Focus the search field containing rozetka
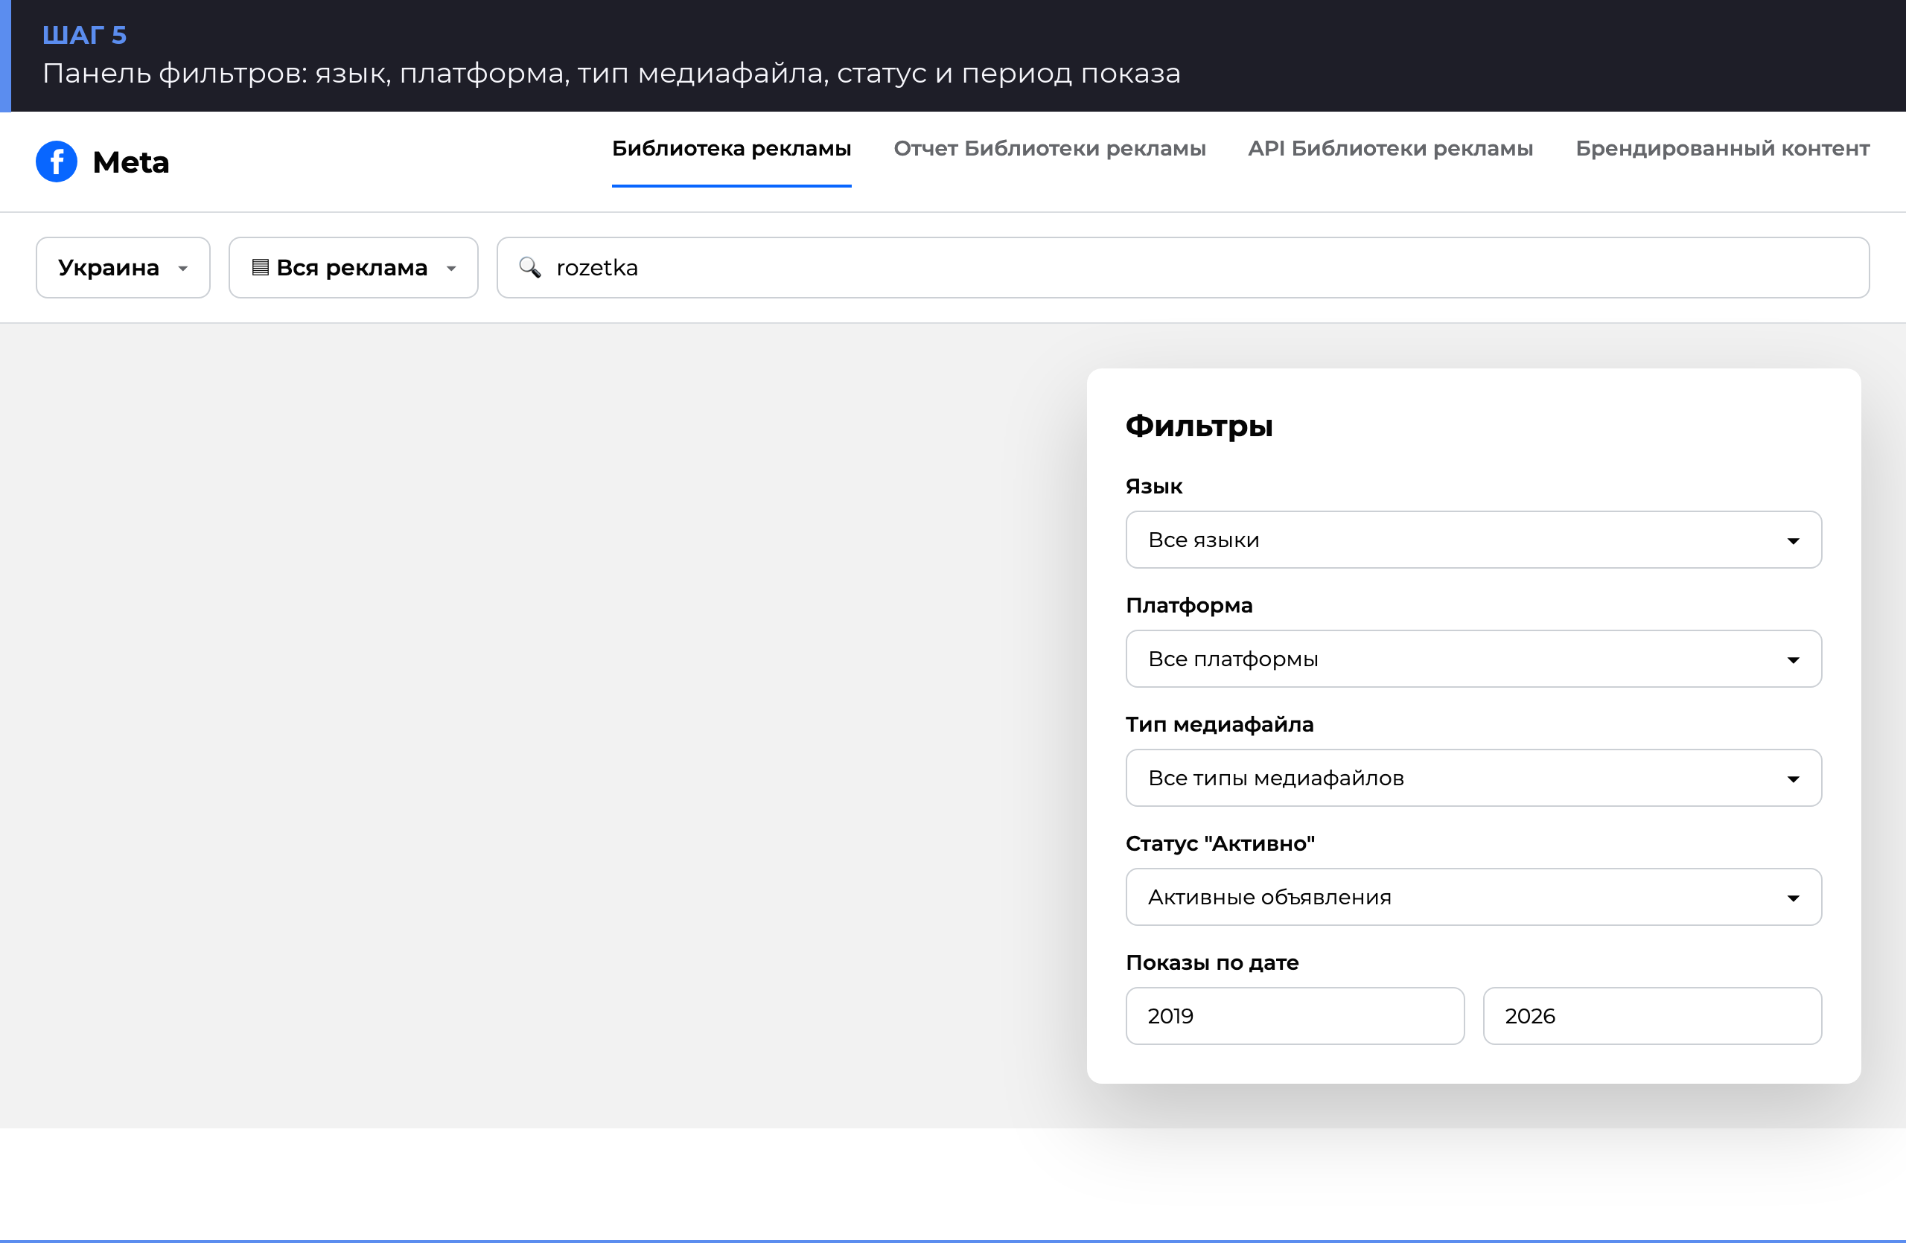 pyautogui.click(x=1183, y=267)
